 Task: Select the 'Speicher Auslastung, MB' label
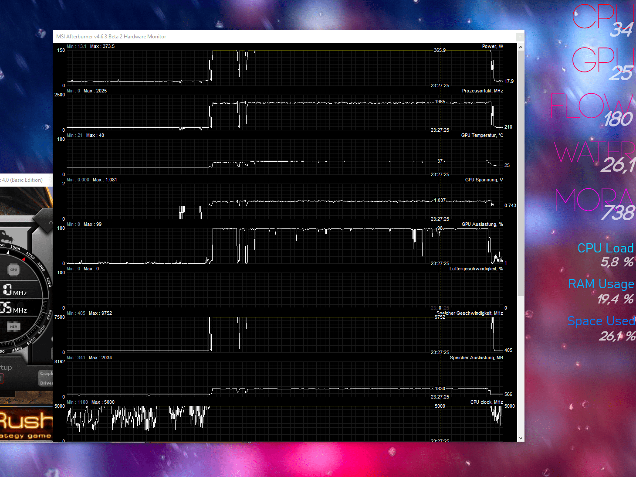[477, 358]
